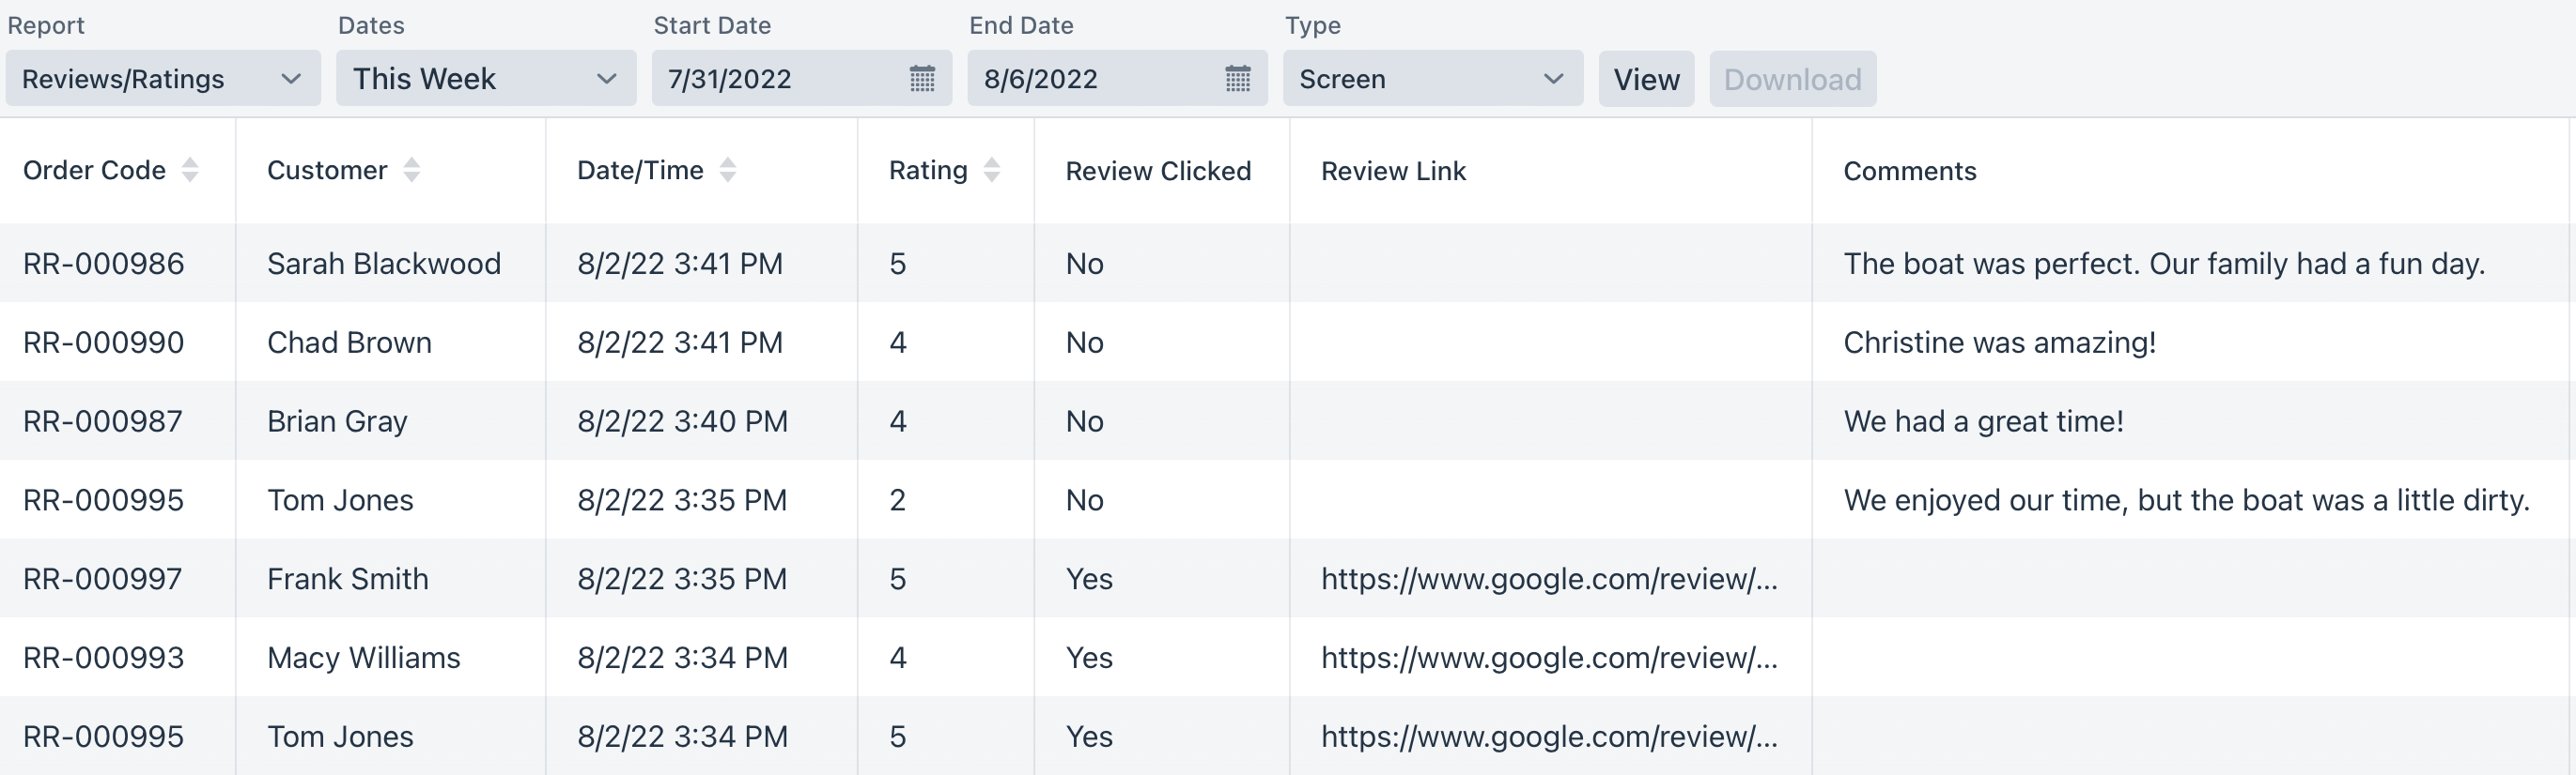Open the Reviews/Ratings report dropdown
This screenshot has height=775, width=2576.
pos(163,79)
